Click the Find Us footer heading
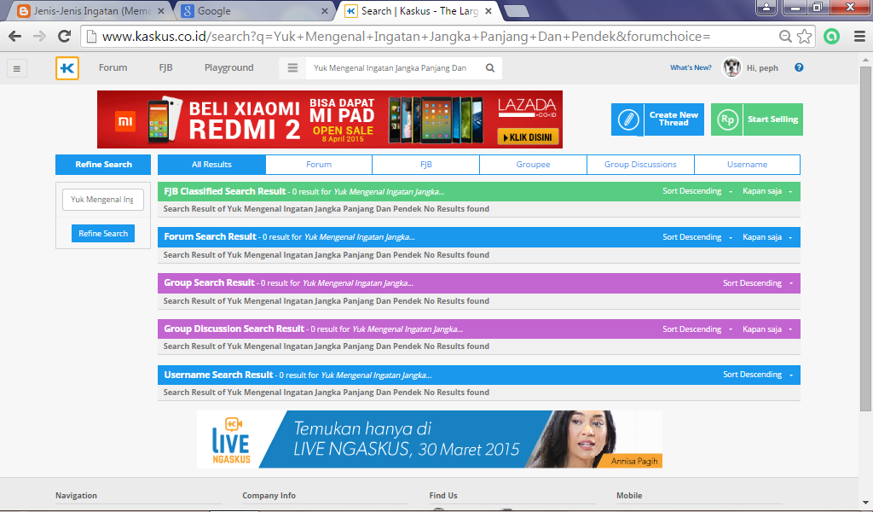The image size is (873, 512). tap(443, 495)
